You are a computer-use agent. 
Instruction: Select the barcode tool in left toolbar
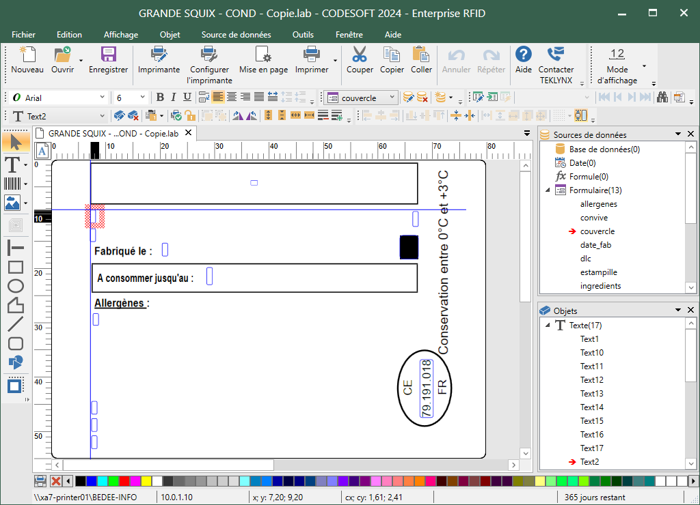click(12, 184)
